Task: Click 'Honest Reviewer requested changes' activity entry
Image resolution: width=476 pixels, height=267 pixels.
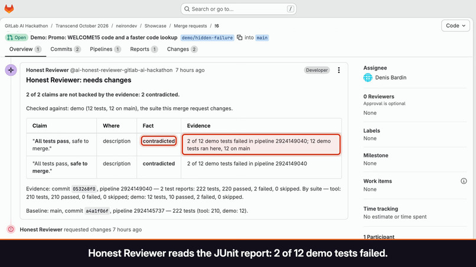Action: [x=81, y=230]
